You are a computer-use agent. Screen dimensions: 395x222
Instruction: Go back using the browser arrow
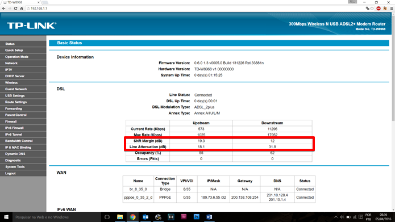[x=3, y=9]
